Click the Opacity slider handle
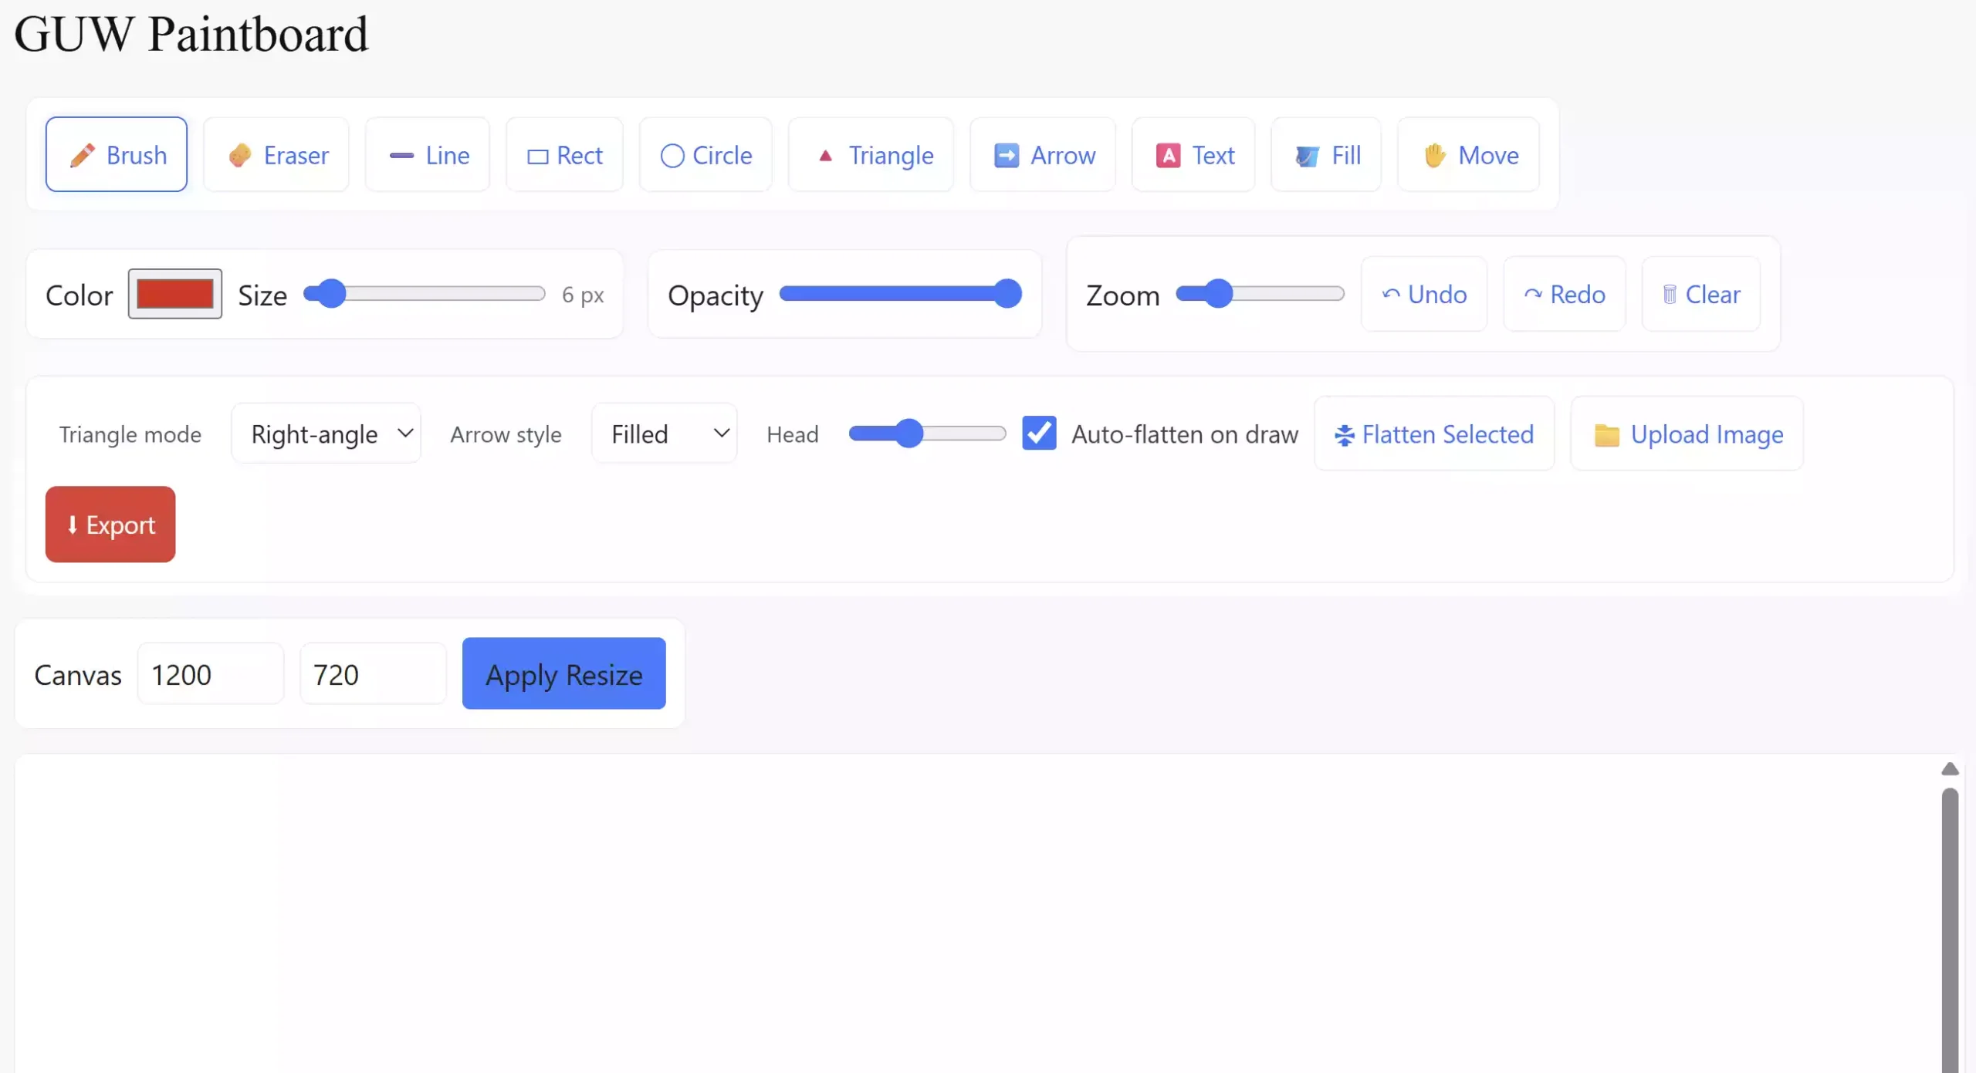Image resolution: width=1976 pixels, height=1073 pixels. (x=1007, y=294)
